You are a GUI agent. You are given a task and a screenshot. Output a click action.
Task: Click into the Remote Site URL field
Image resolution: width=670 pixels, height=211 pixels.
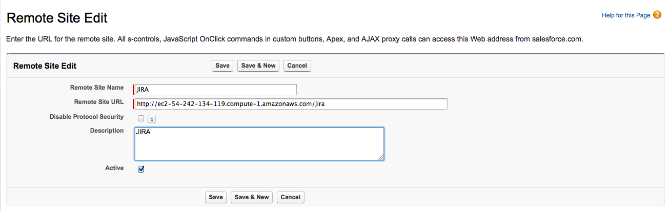[x=291, y=104]
